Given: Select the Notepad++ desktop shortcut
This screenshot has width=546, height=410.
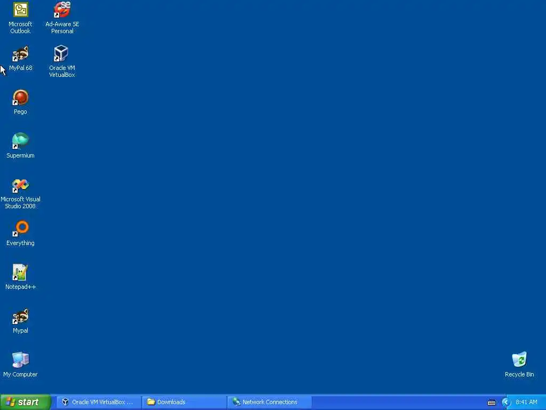Looking at the screenshot, I should point(20,277).
